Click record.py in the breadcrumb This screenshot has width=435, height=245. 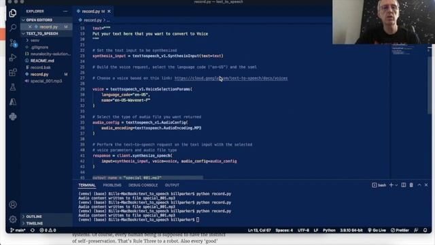click(x=92, y=20)
